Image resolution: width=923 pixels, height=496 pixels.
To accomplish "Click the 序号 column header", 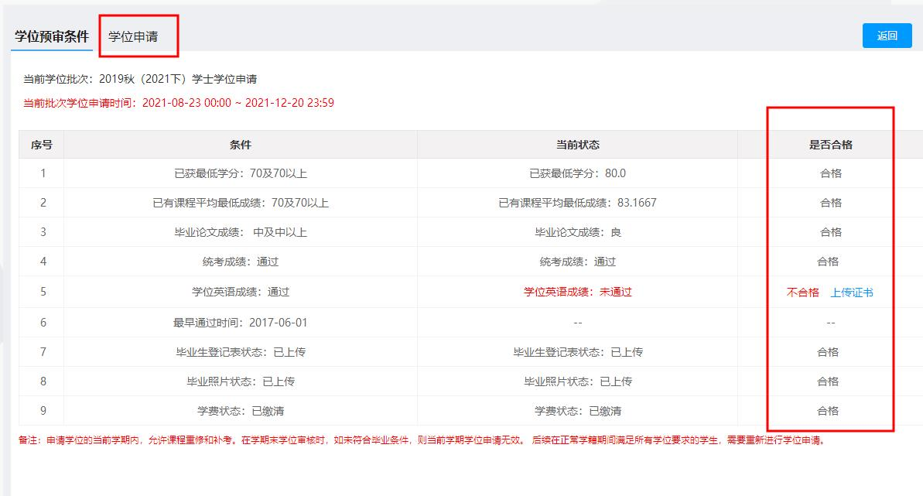I will pyautogui.click(x=42, y=145).
